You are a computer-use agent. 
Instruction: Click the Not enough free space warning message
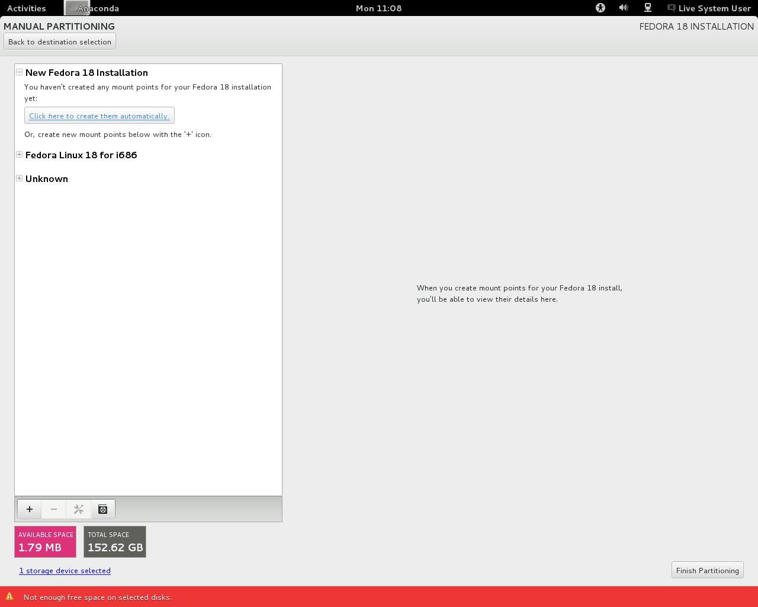pyautogui.click(x=98, y=597)
